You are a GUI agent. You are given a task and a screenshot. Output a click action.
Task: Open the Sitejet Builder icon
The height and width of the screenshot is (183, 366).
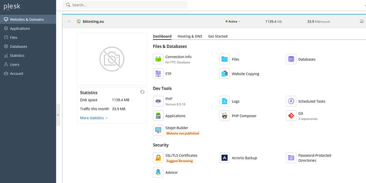pos(158,130)
